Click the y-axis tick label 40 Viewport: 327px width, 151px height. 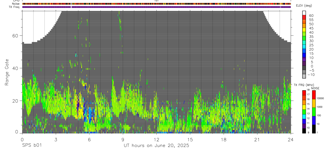(15, 68)
